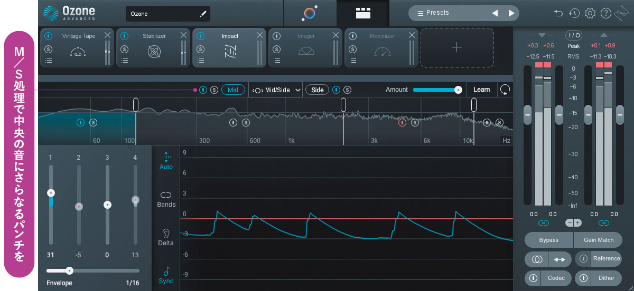
Task: Click the iZotope logo icon at top right
Action: coord(622,13)
